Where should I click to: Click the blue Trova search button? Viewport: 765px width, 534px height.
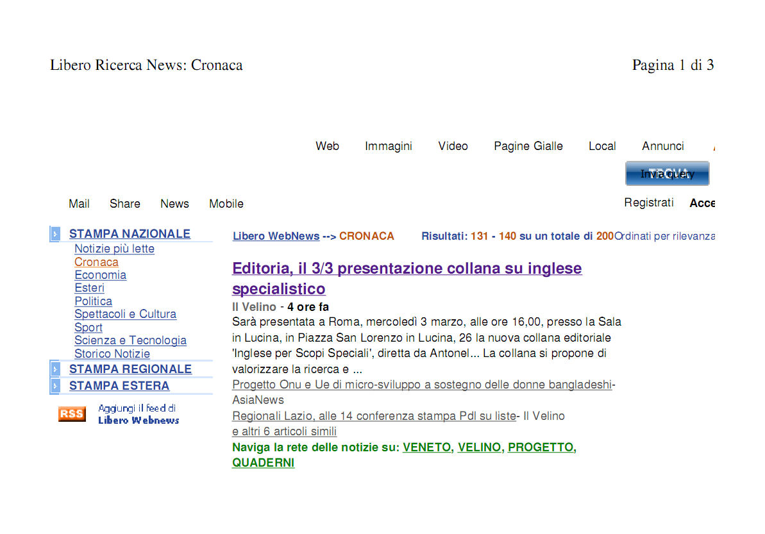[667, 174]
